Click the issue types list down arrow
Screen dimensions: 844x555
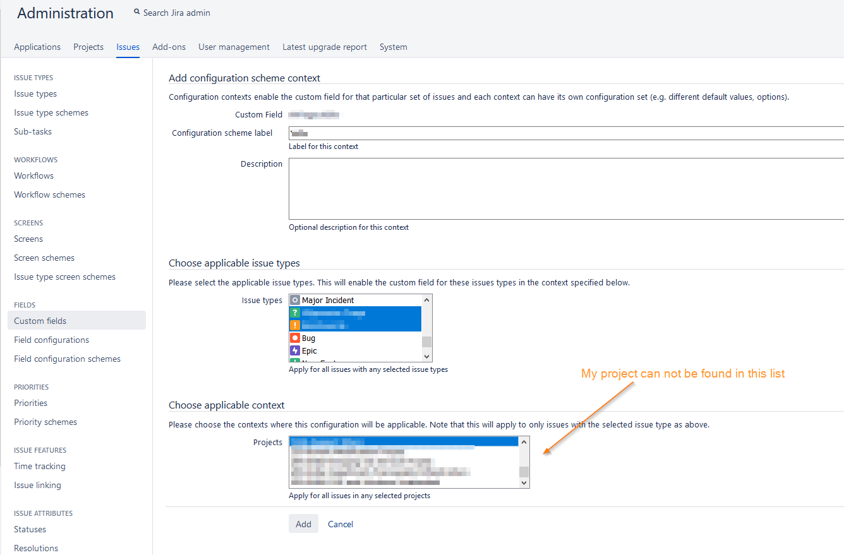click(x=427, y=356)
